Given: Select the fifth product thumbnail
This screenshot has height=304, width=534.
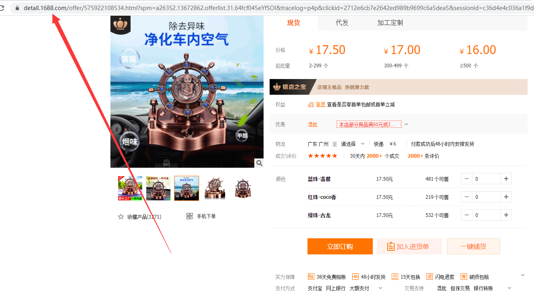Looking at the screenshot, I should point(243,188).
